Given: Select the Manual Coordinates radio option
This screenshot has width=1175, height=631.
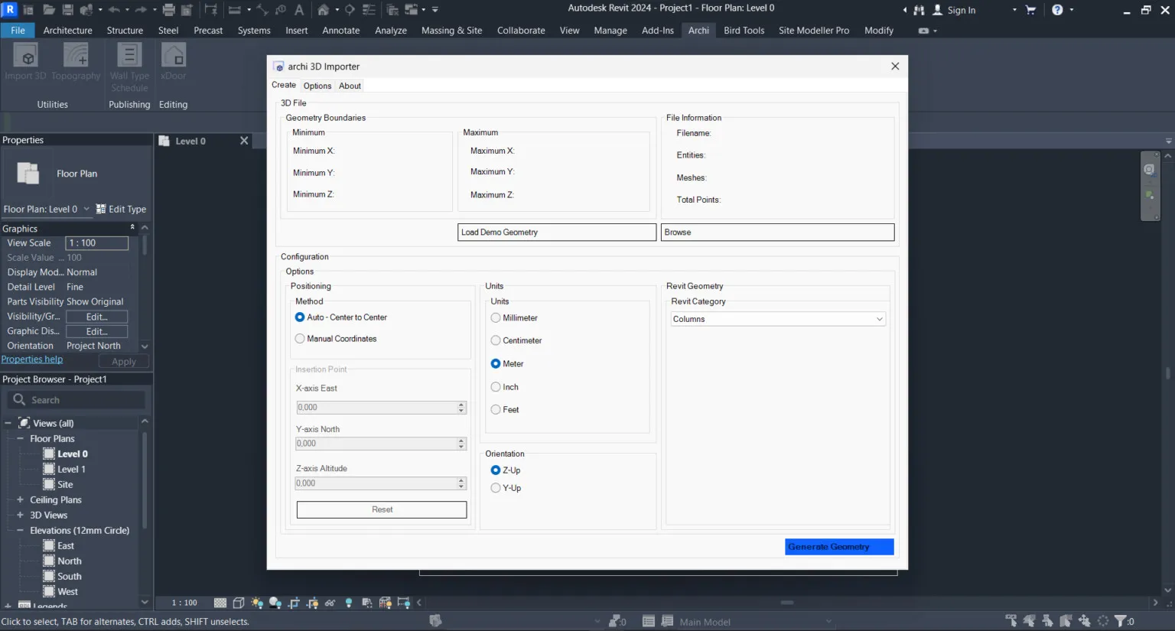Looking at the screenshot, I should tap(300, 339).
